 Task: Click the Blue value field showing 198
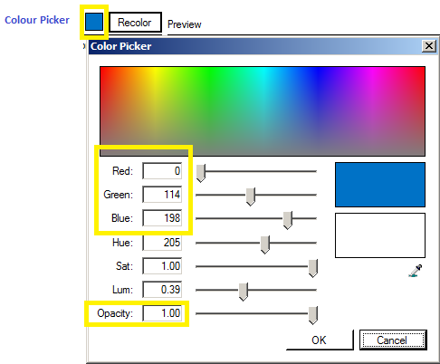click(x=162, y=218)
